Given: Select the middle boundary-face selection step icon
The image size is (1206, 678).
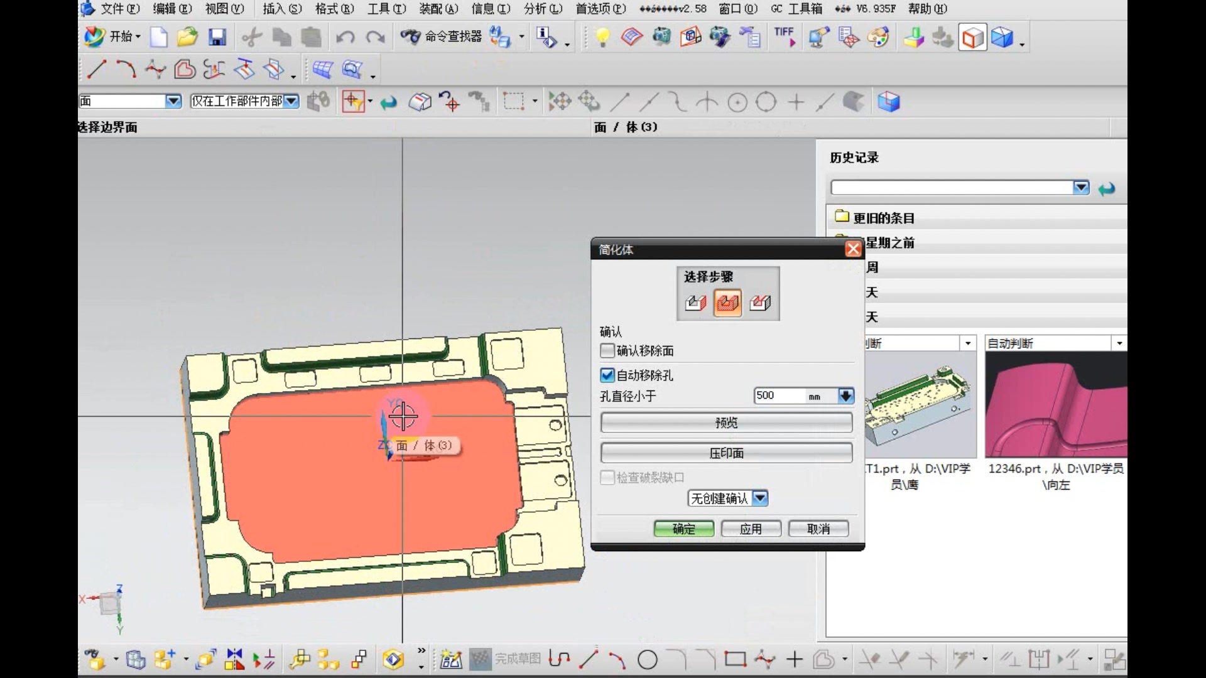Looking at the screenshot, I should click(x=727, y=303).
